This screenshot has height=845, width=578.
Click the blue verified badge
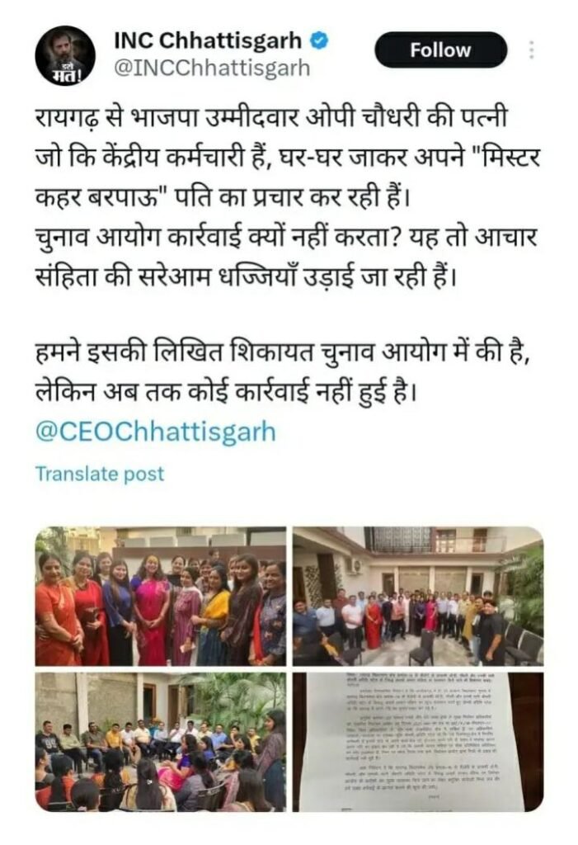click(x=318, y=40)
